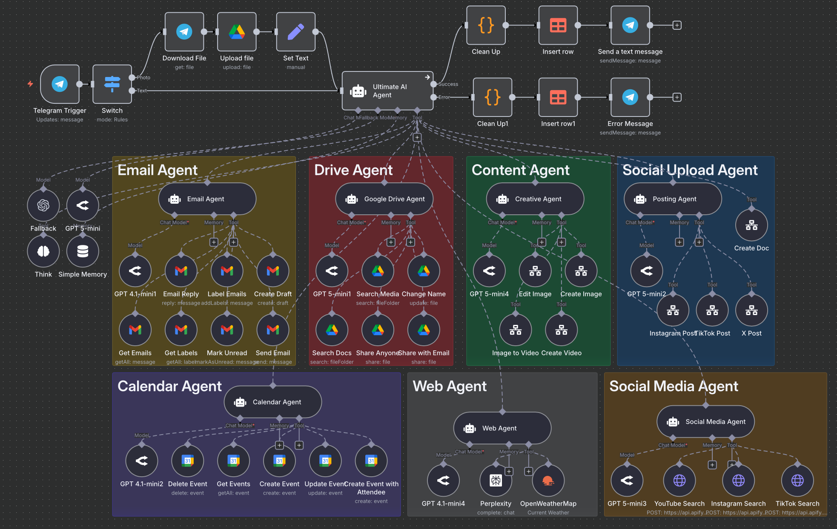The height and width of the screenshot is (529, 837).
Task: Open the Delete Event calendar node
Action: pyautogui.click(x=187, y=461)
